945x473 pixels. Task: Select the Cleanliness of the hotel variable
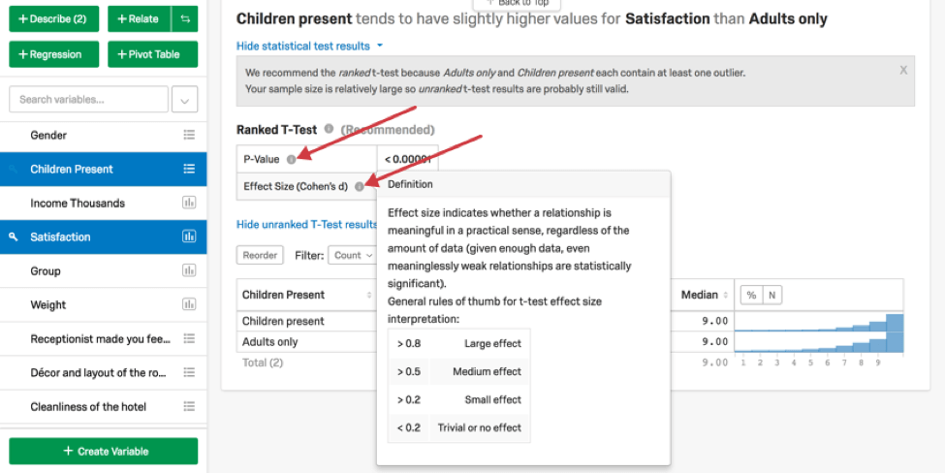click(x=88, y=407)
